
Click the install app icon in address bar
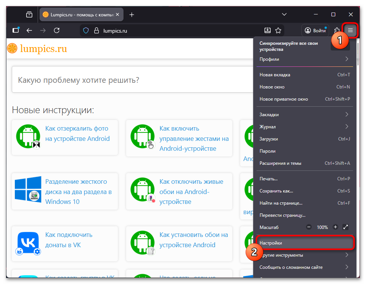pyautogui.click(x=268, y=30)
